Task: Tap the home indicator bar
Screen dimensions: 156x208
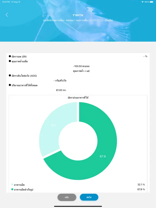Action: pos(78,206)
